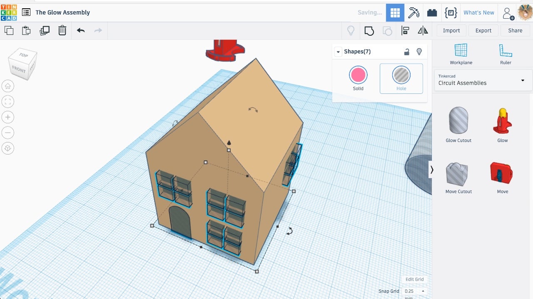The height and width of the screenshot is (299, 533).
Task: Switch to orthographic view cube button
Action: tap(8, 148)
